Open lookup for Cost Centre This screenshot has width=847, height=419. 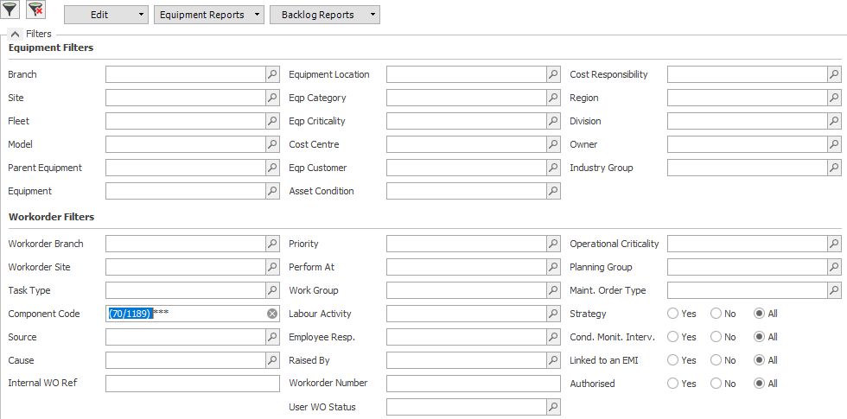click(553, 144)
